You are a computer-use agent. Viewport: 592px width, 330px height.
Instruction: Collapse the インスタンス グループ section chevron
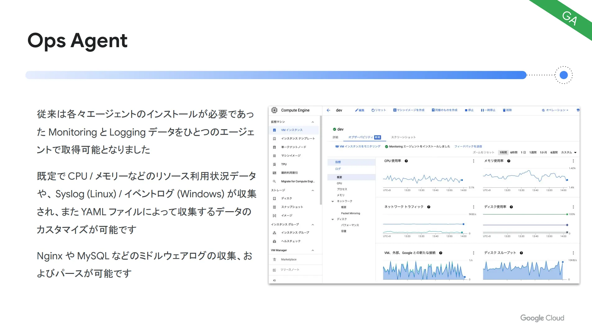[x=313, y=225]
